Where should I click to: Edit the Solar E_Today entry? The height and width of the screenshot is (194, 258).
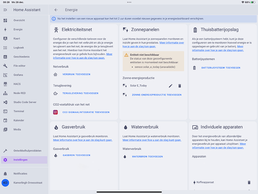click(170, 86)
